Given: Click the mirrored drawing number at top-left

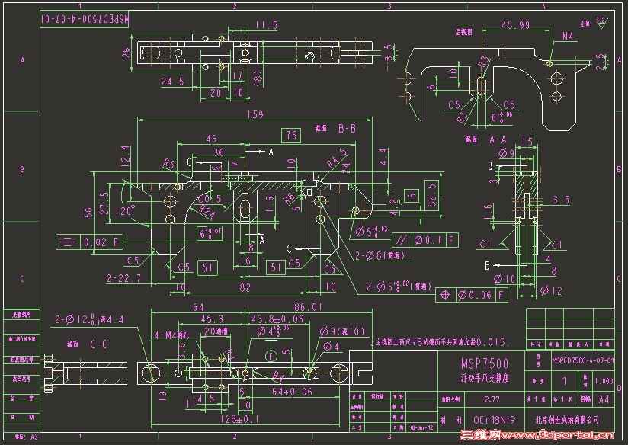Looking at the screenshot, I should pyautogui.click(x=85, y=19).
